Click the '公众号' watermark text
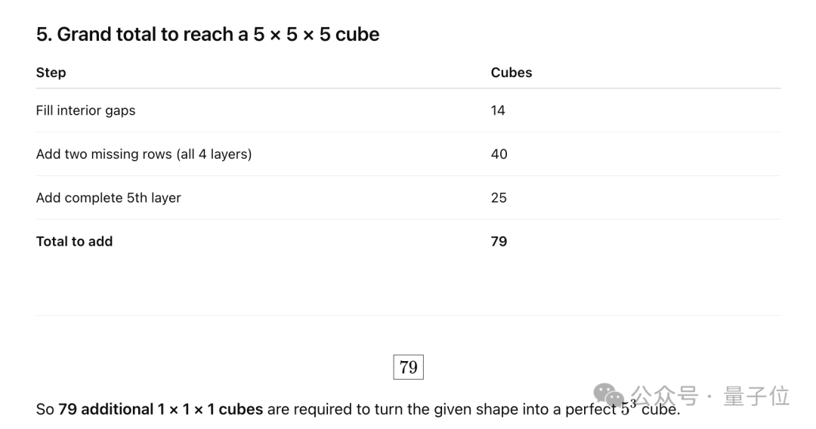Viewport: 816px width, 429px height. point(665,396)
